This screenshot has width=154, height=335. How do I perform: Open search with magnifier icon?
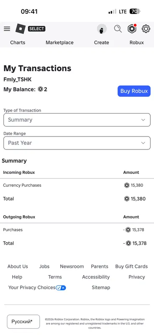coord(118,28)
